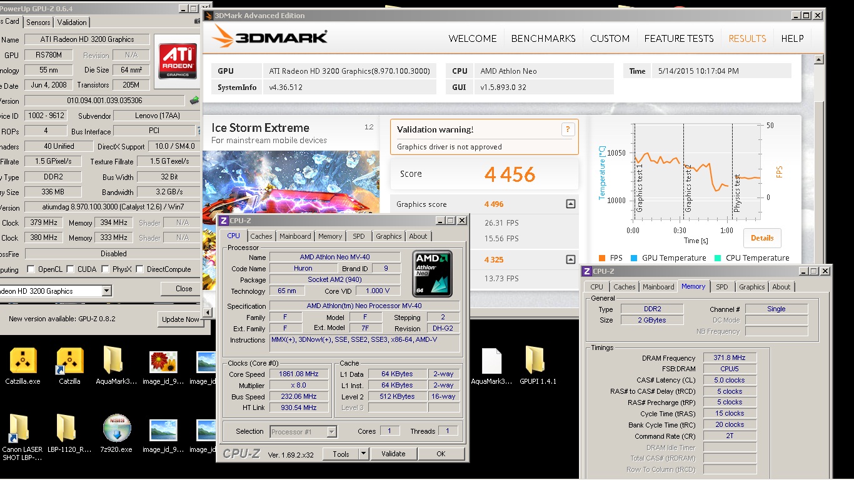Open the Catzilla.exe desktop icon
Screen dimensions: 854x480
tap(23, 362)
